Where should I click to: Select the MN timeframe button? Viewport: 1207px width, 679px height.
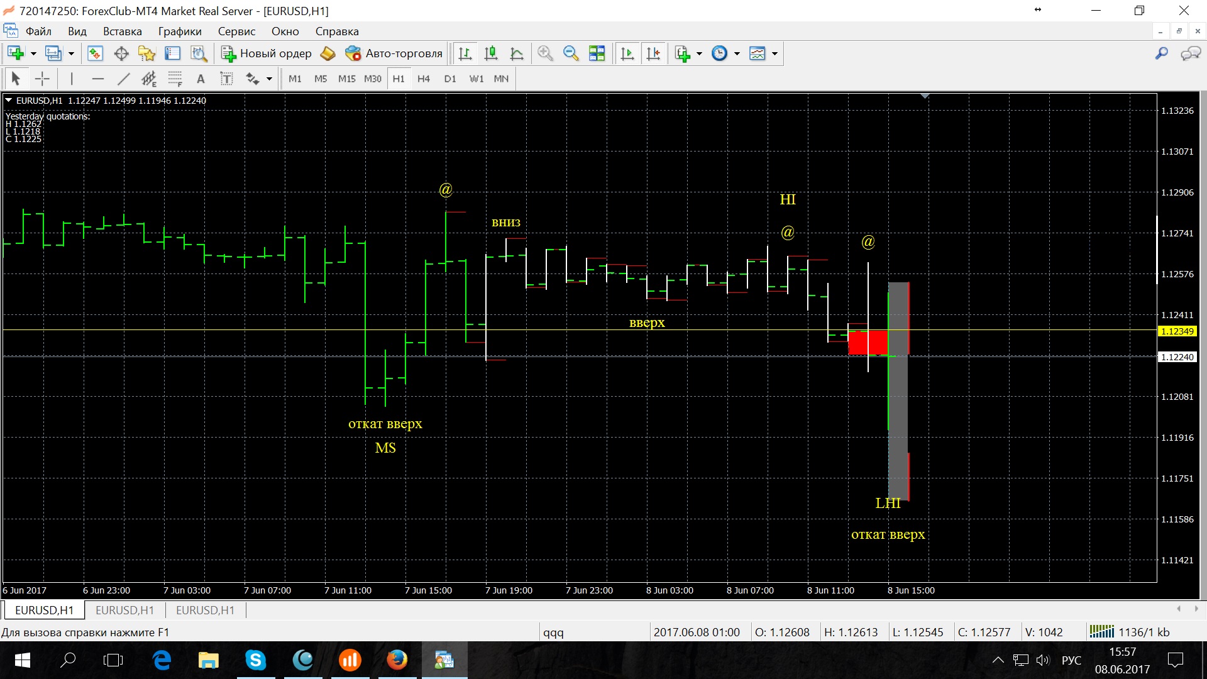coord(501,79)
